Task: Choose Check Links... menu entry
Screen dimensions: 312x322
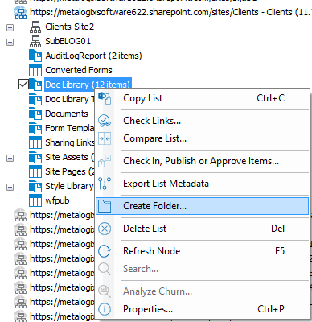Action: pyautogui.click(x=203, y=121)
